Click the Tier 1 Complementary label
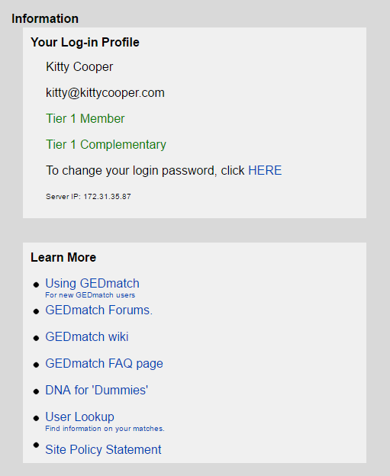 106,144
